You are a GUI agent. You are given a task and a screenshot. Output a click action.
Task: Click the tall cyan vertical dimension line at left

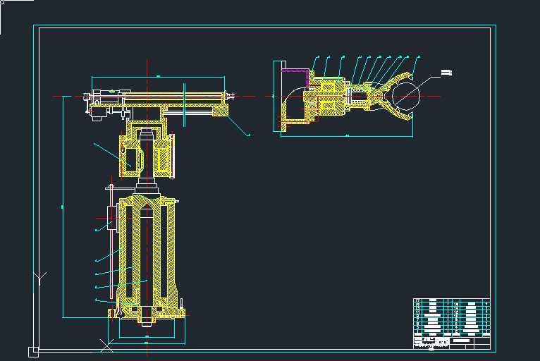[x=63, y=207]
